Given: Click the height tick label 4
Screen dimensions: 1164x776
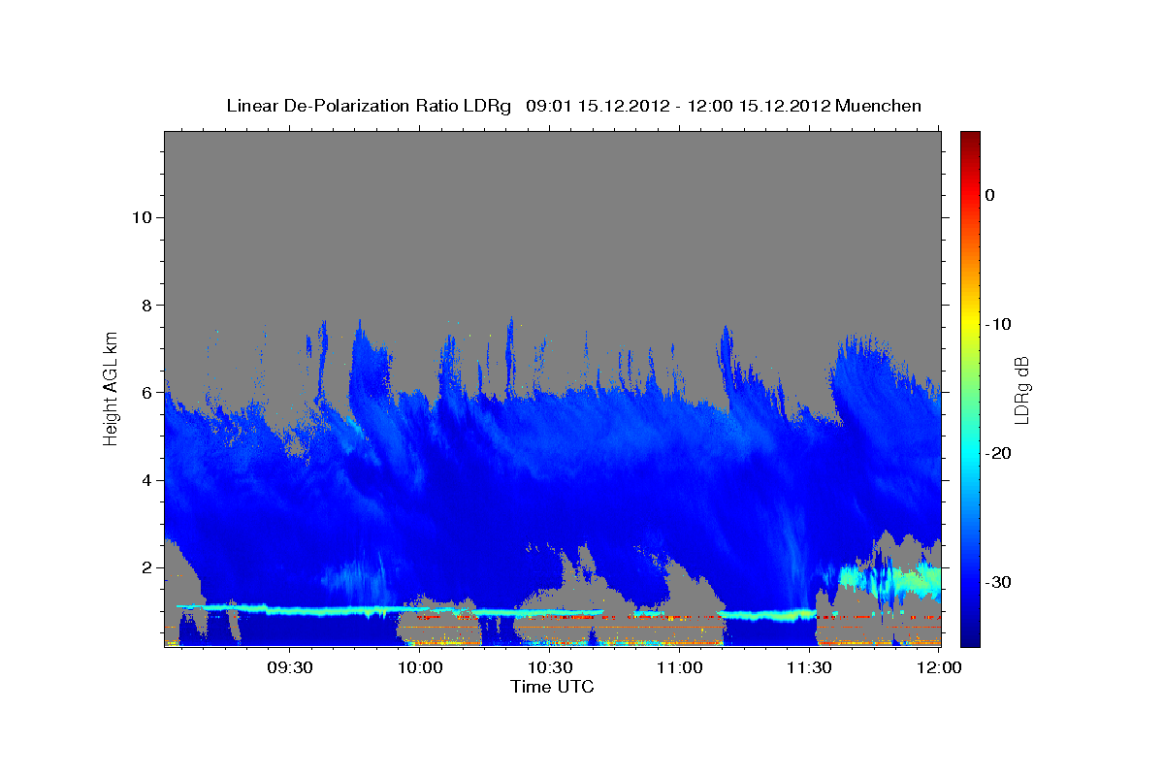Looking at the screenshot, I should click(x=145, y=480).
